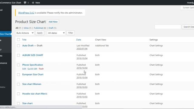This screenshot has height=109, width=194.
Task: Expand the Screen Options panel
Action: [x=187, y=8]
